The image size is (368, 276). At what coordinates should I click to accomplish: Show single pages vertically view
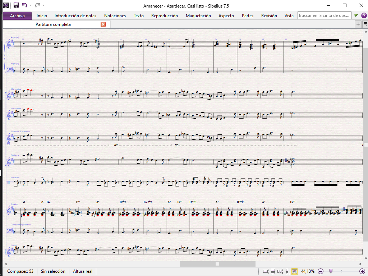tap(287, 271)
